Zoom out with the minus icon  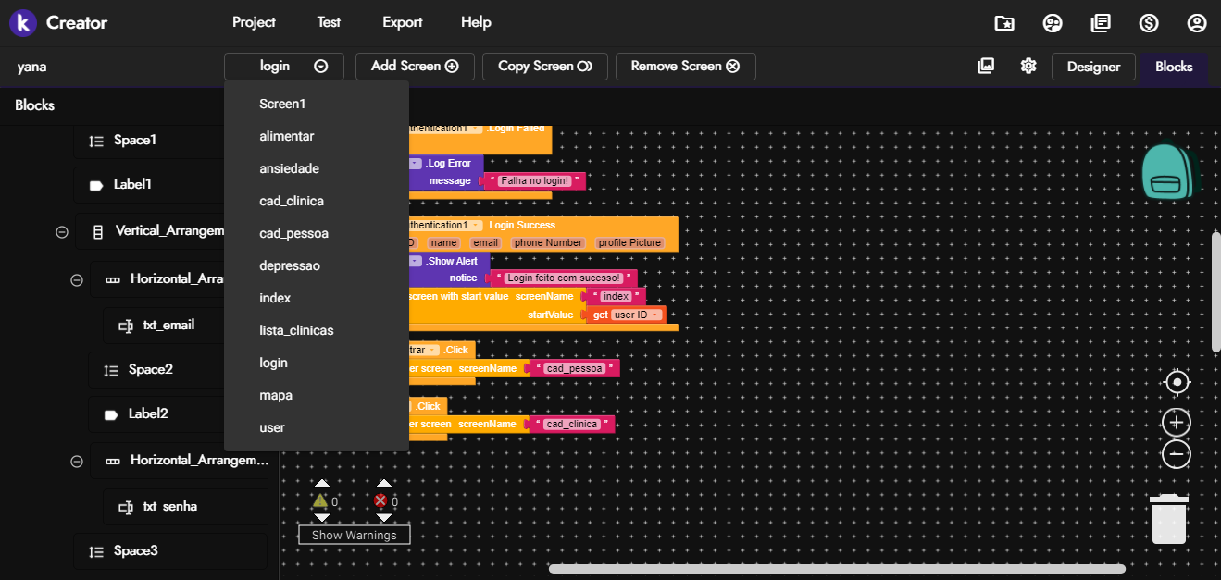[x=1176, y=454]
